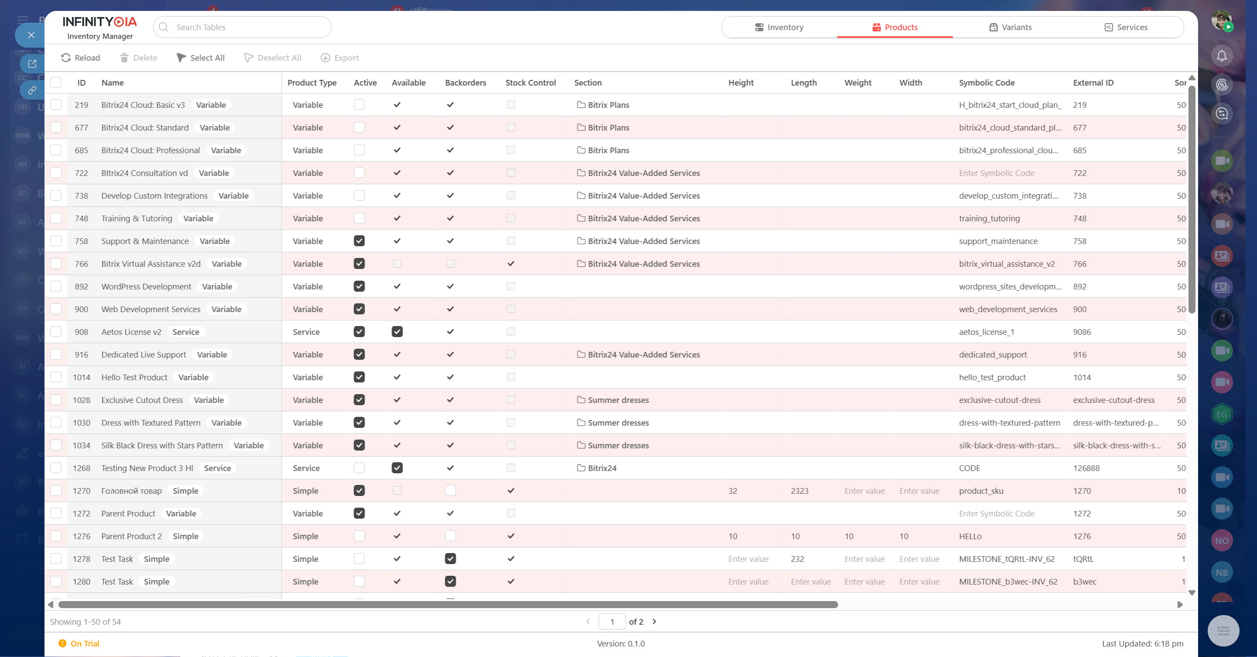Click the Export download icon
Image resolution: width=1257 pixels, height=657 pixels.
(325, 58)
